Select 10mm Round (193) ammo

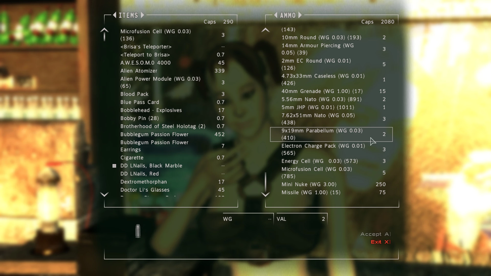pos(334,38)
